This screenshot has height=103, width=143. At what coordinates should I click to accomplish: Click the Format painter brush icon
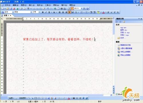44,9
